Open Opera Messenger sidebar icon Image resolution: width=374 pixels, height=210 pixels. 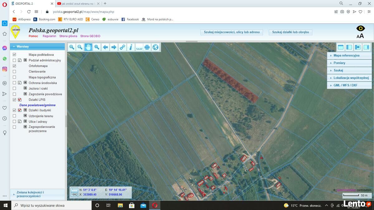tap(5, 48)
